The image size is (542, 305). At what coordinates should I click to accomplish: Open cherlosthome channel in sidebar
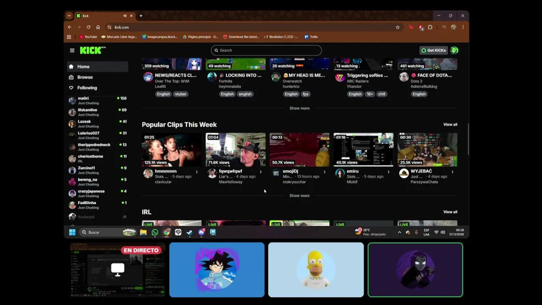[97, 158]
